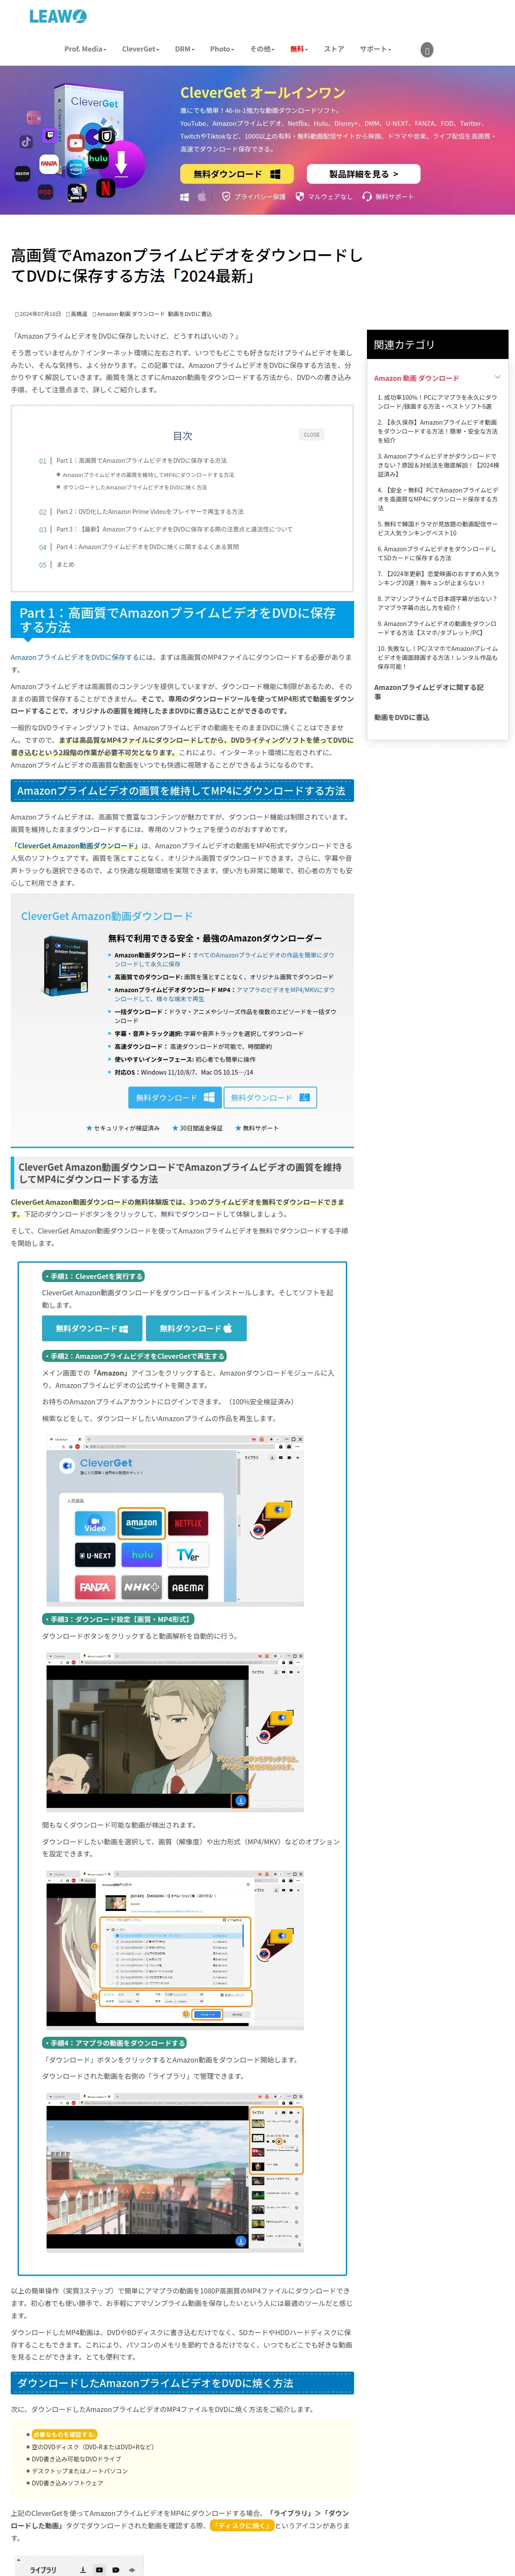
Task: Click the yellow 無料ダウンロード banner button
Action: tap(237, 174)
